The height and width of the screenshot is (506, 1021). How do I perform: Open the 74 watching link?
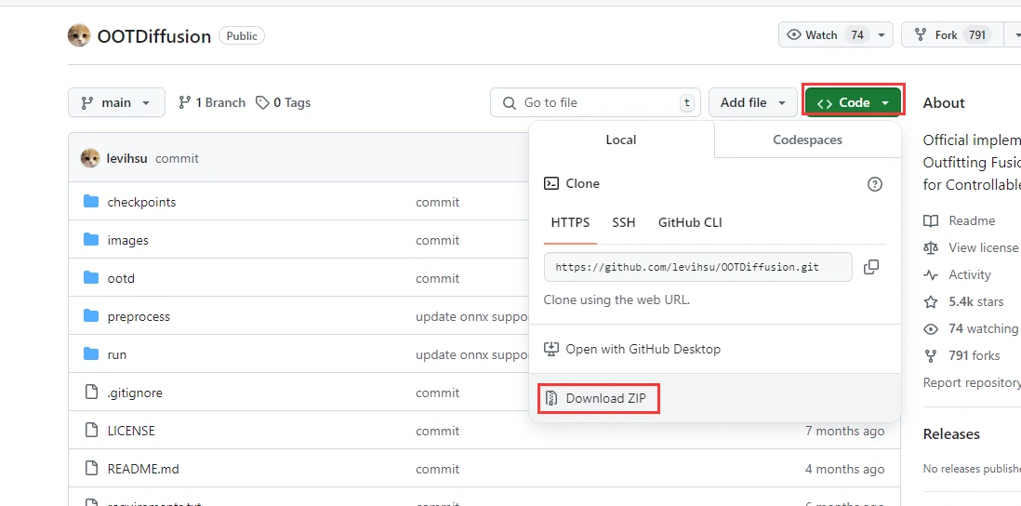[x=983, y=329]
